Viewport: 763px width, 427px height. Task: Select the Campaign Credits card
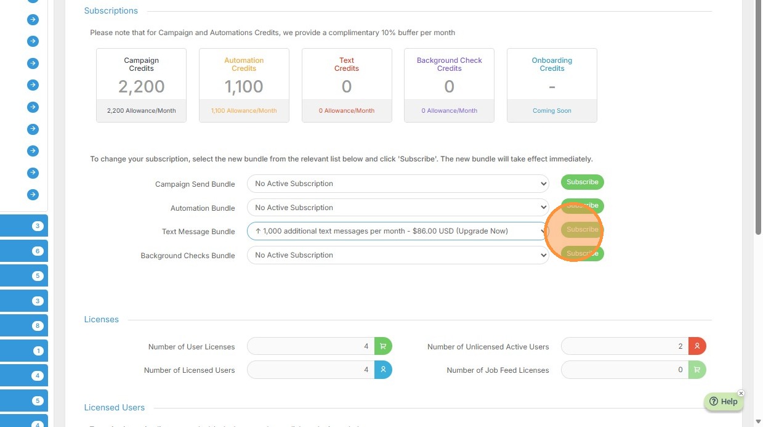click(141, 85)
